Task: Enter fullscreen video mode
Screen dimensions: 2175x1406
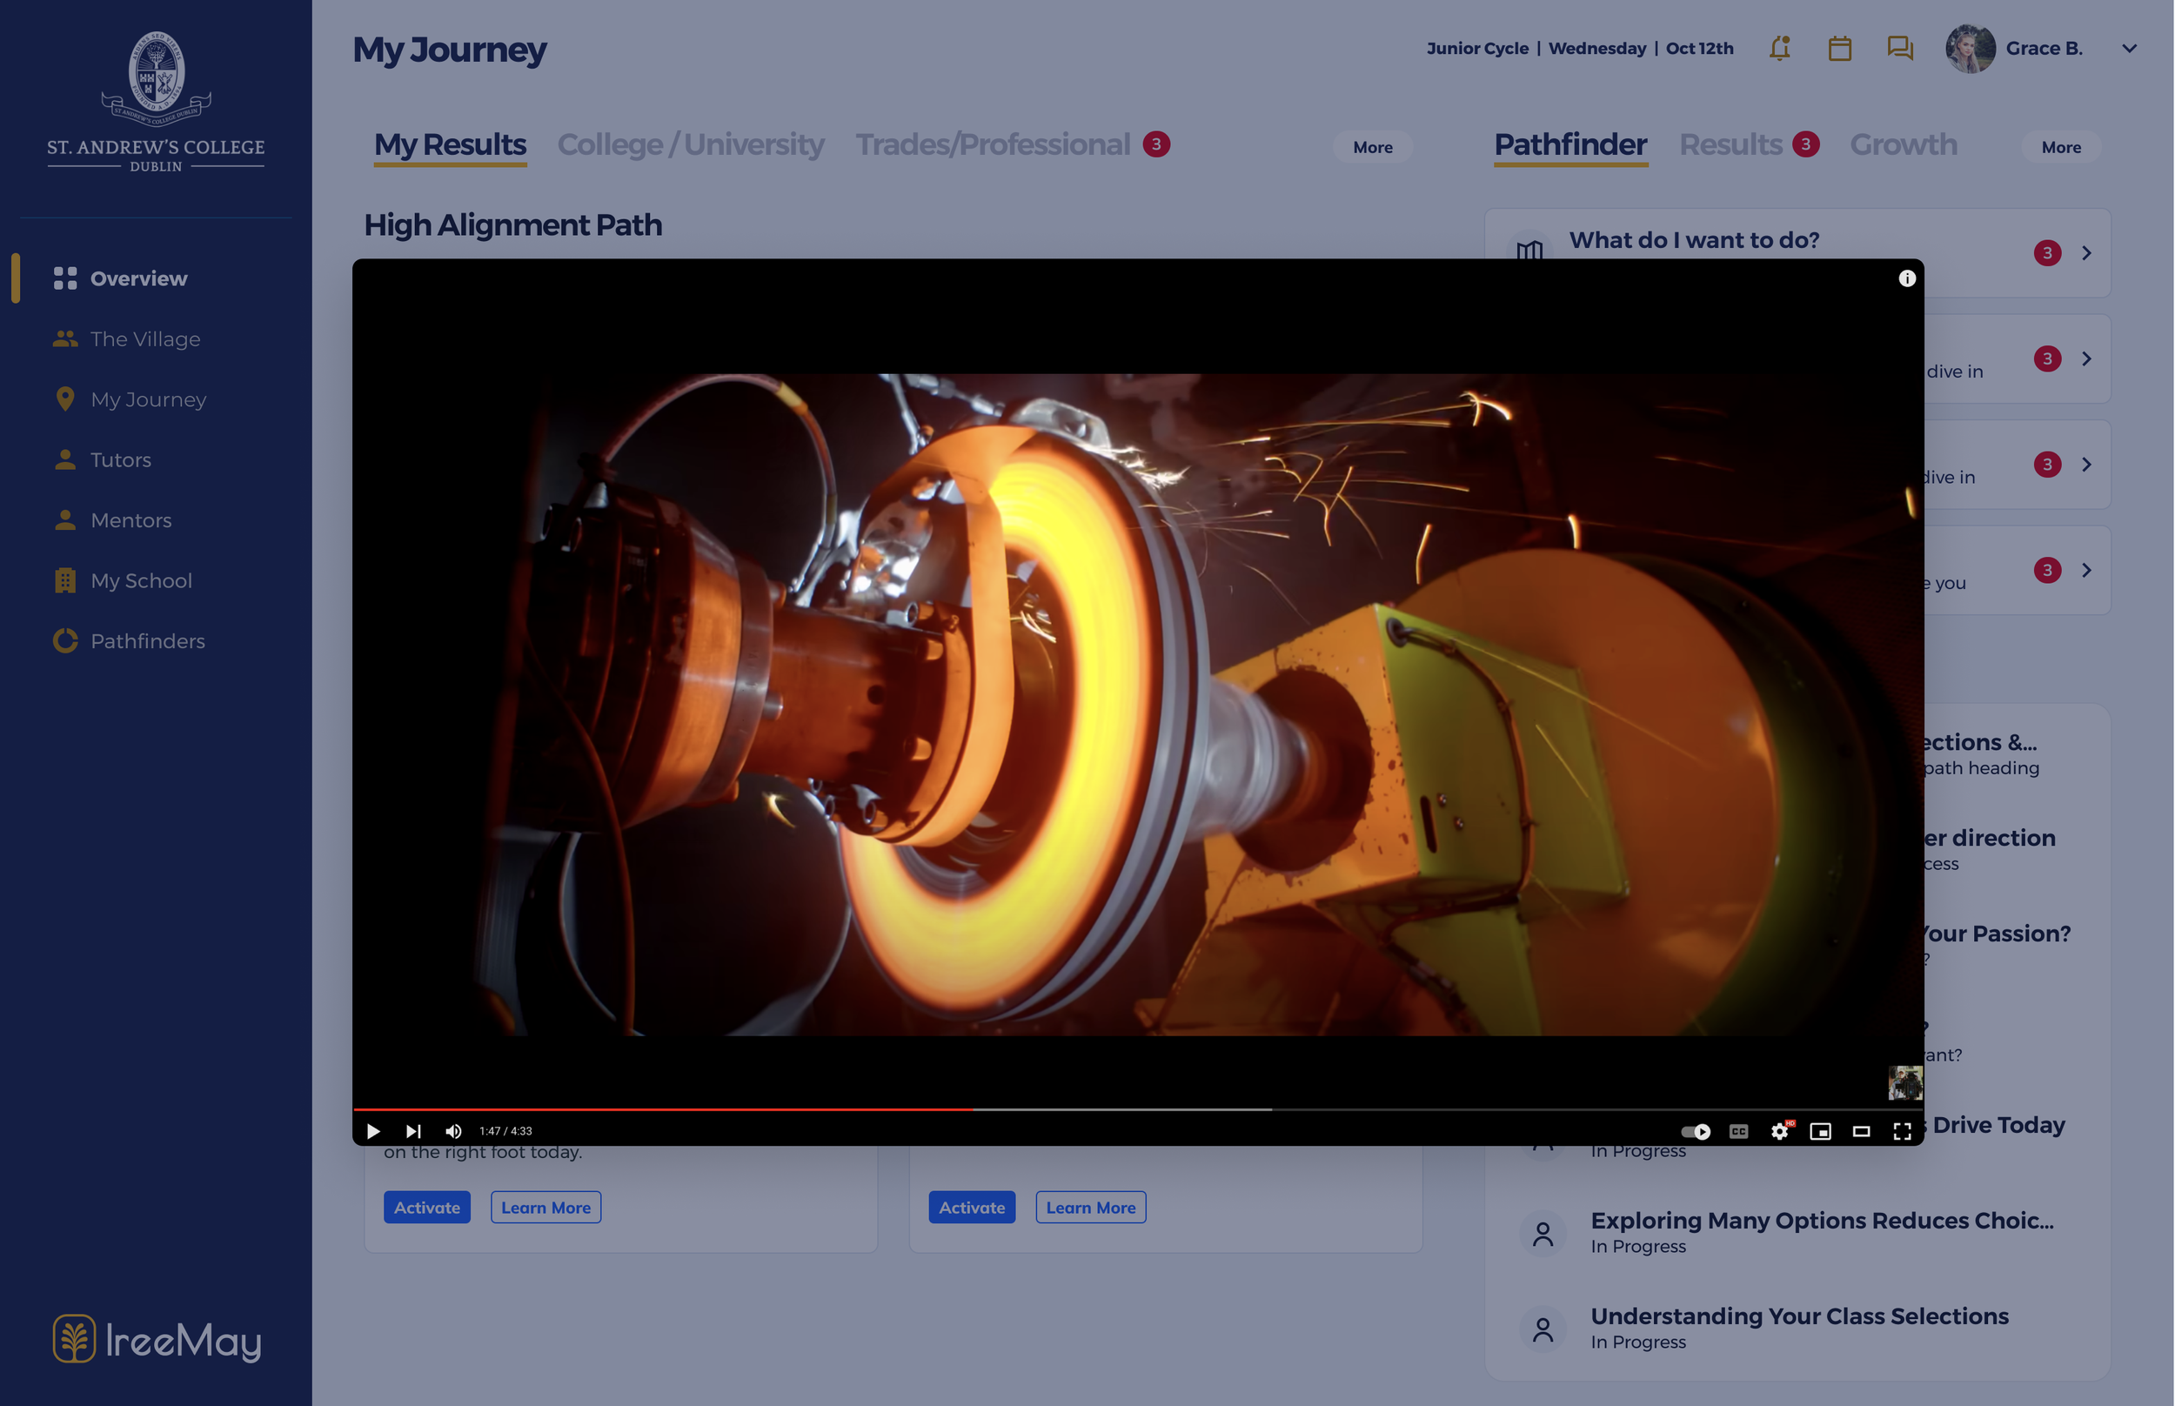Action: (1902, 1132)
